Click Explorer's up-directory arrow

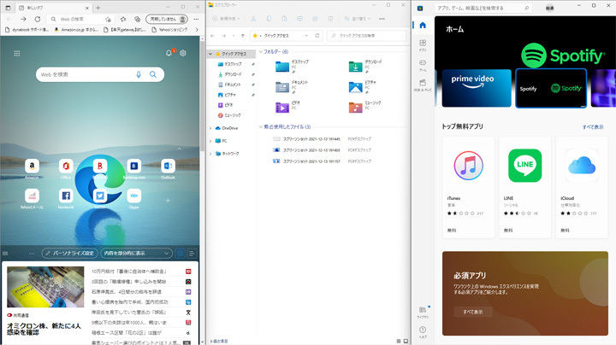tap(243, 36)
